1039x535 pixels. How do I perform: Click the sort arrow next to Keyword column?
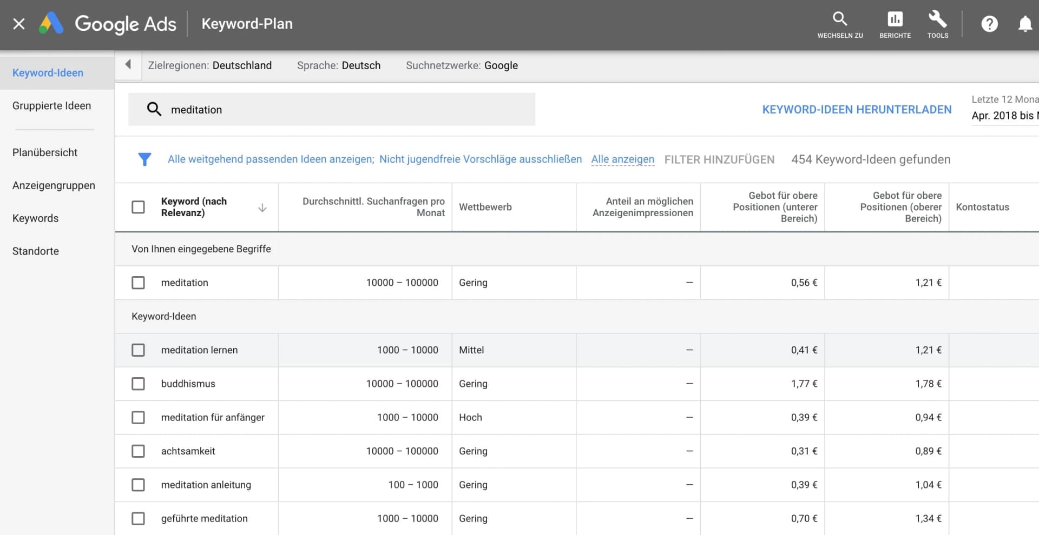point(262,208)
